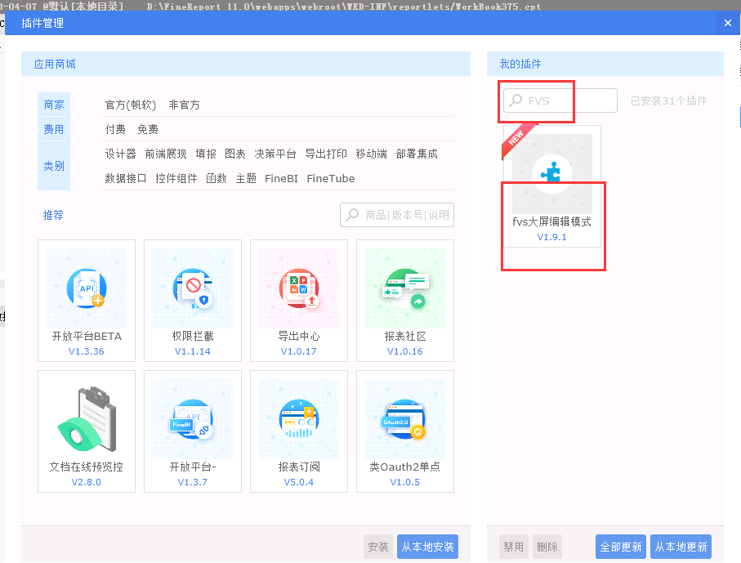Image resolution: width=741 pixels, height=563 pixels.
Task: Choose the 主题 category
Action: click(246, 178)
